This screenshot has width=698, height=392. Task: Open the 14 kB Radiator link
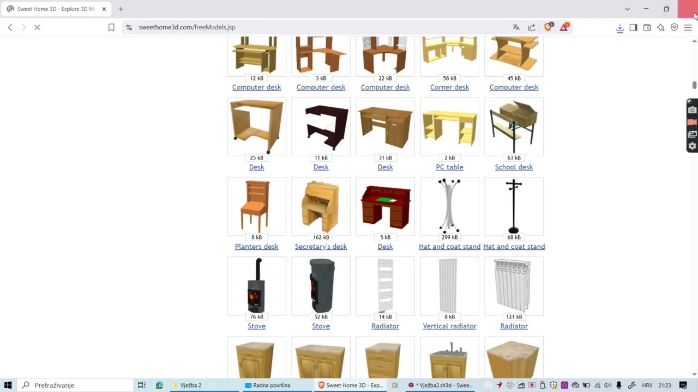385,326
